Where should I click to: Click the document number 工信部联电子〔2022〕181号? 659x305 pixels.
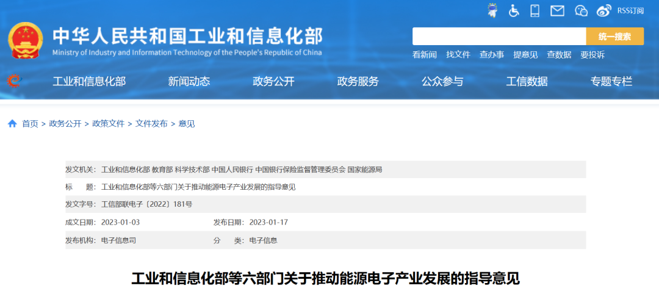(146, 204)
